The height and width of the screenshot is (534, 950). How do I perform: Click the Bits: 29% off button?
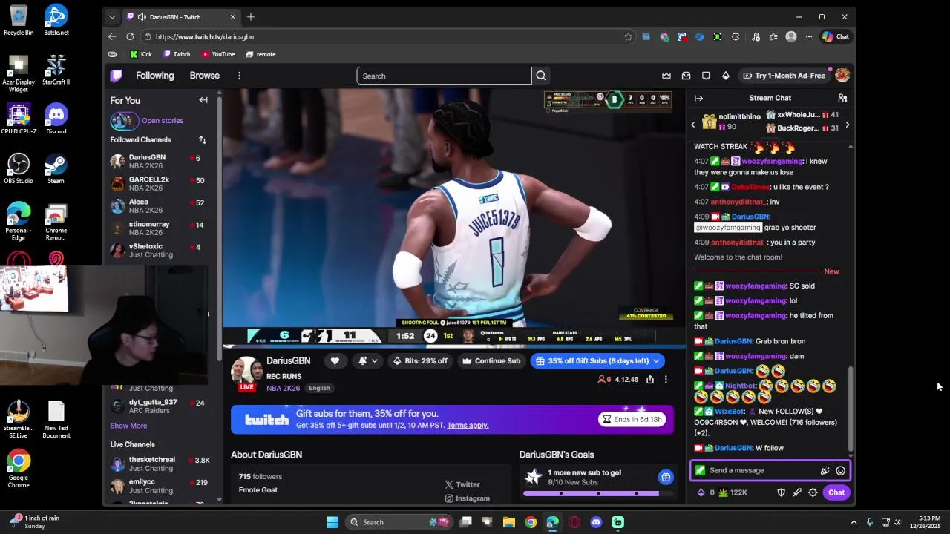[x=420, y=361]
